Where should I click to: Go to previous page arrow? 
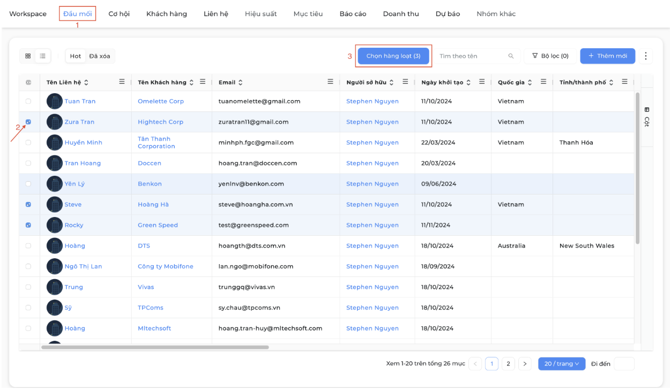[475, 364]
